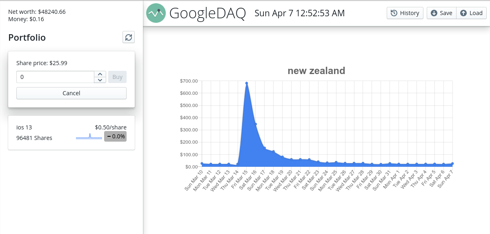490x234 pixels.
Task: Click the Sat Mar 16 data point
Action: tap(256, 124)
